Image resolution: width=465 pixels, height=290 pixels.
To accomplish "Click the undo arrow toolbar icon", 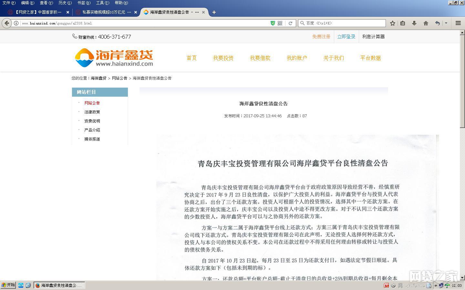I will (x=437, y=23).
